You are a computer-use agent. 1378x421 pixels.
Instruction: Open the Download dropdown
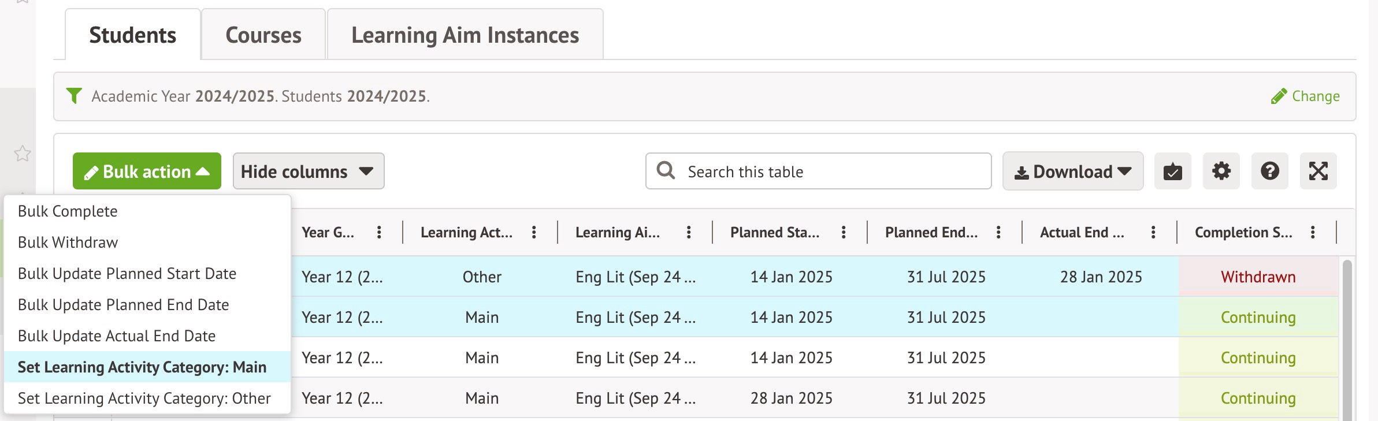(1072, 172)
